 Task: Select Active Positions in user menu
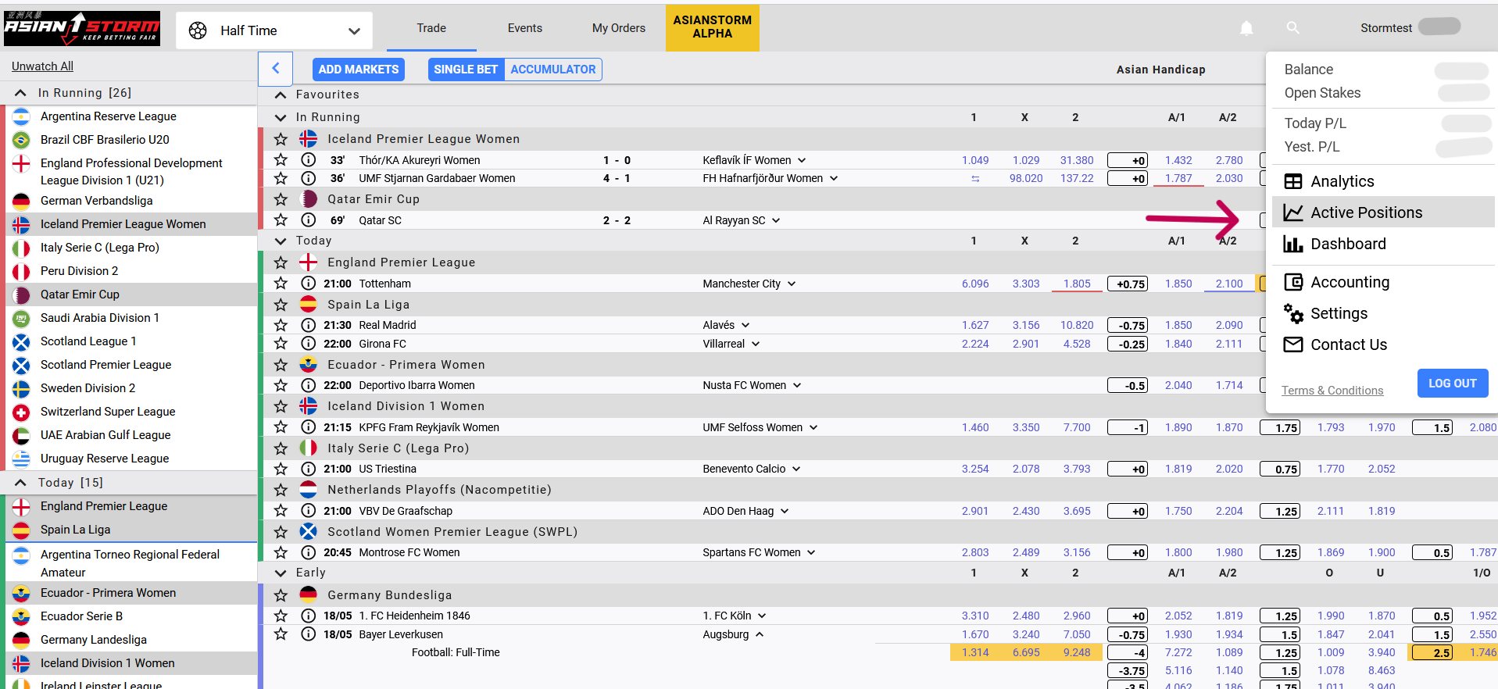[1383, 212]
